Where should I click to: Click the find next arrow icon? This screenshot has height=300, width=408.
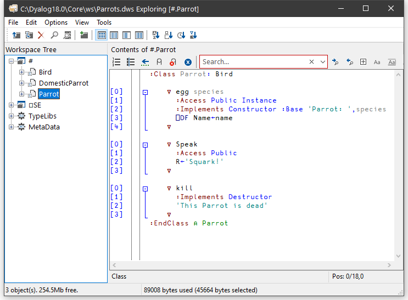pos(336,62)
